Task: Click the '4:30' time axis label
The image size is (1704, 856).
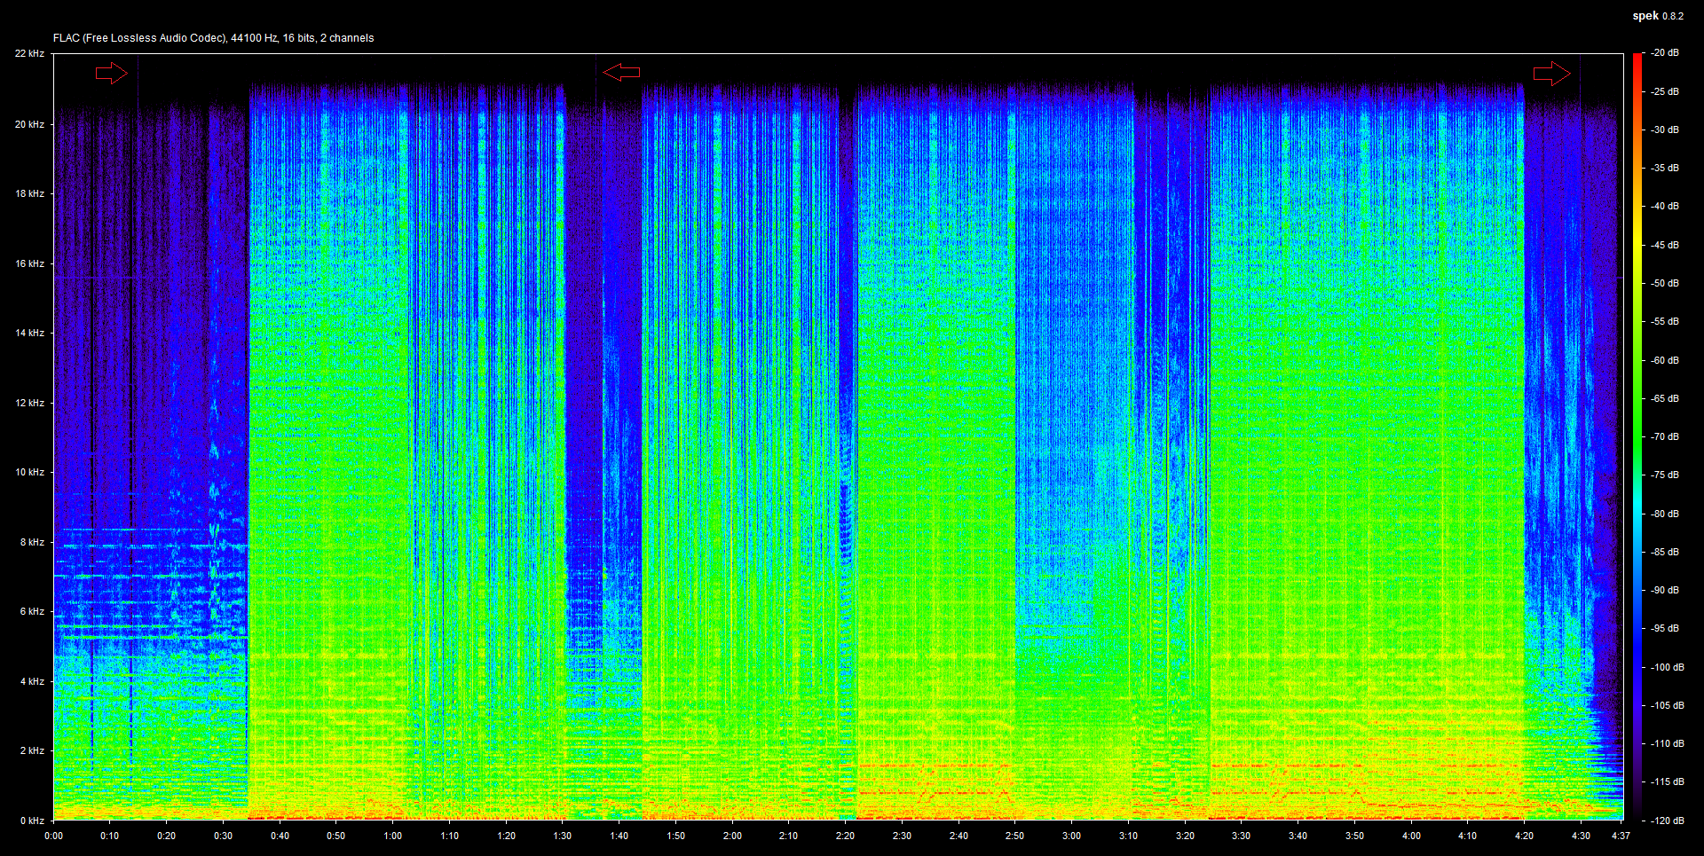Action: [1581, 836]
